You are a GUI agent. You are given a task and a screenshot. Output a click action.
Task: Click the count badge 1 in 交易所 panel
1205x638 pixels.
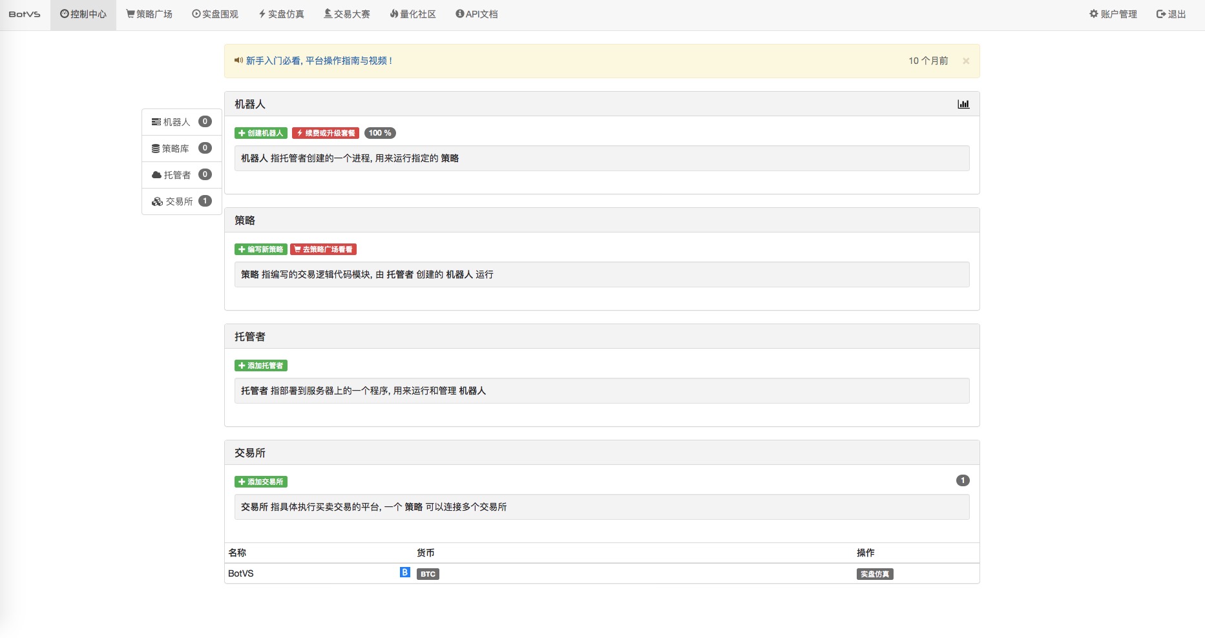[963, 480]
